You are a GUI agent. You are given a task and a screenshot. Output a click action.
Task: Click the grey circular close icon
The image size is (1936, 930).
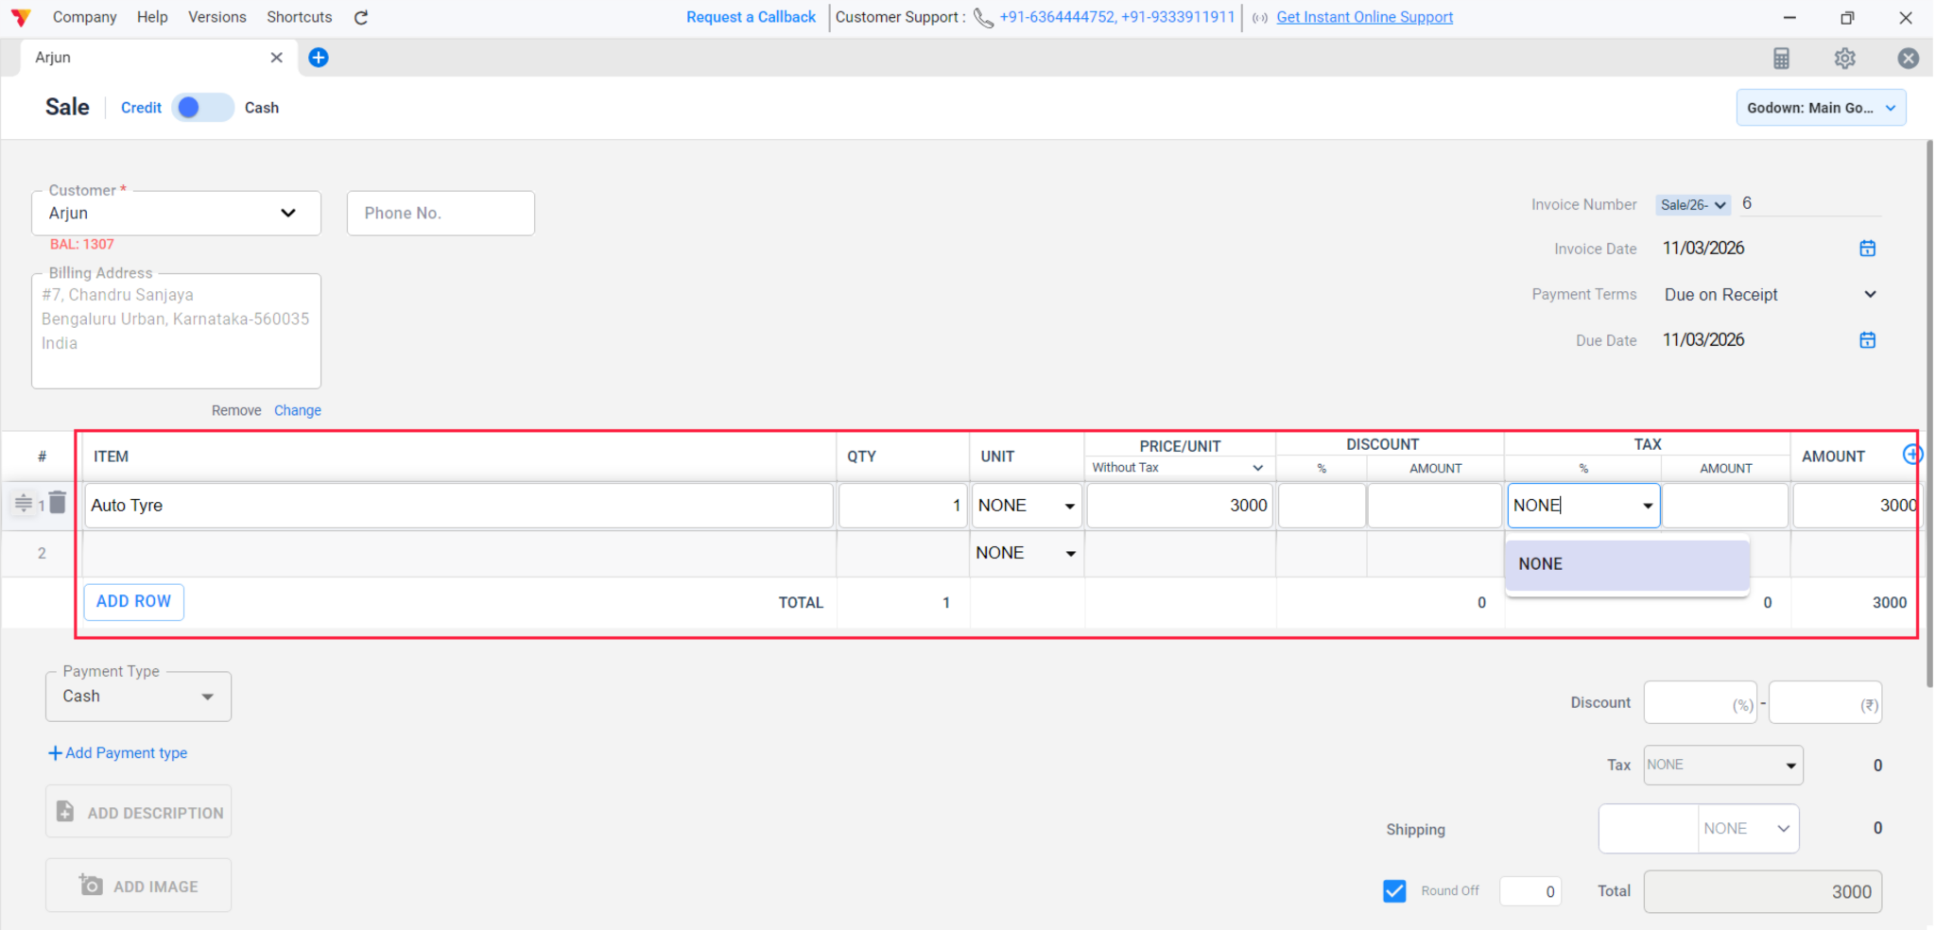[x=1908, y=59]
